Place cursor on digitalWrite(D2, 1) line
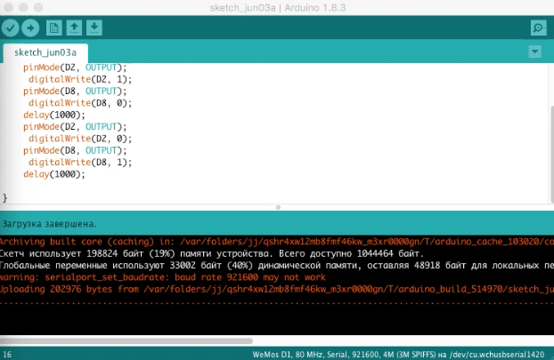Image resolution: width=554 pixels, height=360 pixels. (x=80, y=78)
